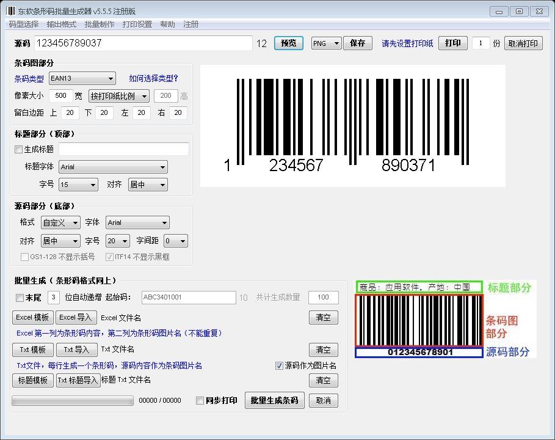Viewport: 555px width, 440px height.
Task: Uncheck the 源码作为图片名 checkbox
Action: click(279, 365)
